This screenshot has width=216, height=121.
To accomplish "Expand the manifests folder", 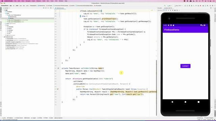I will point(4,12).
